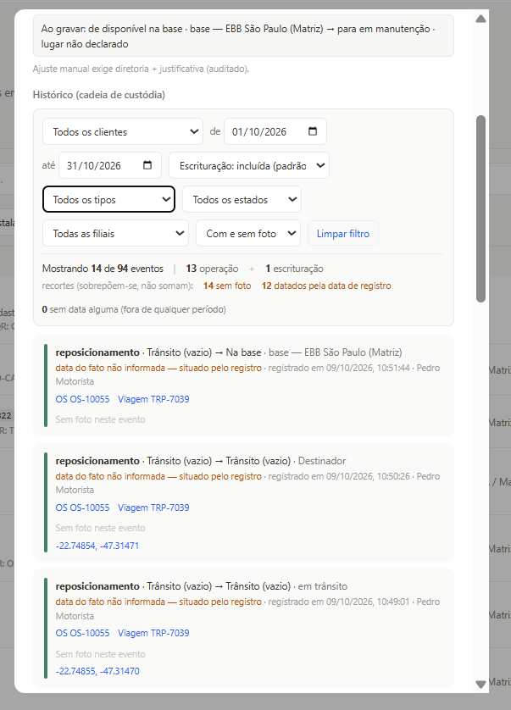The width and height of the screenshot is (511, 710).
Task: Click '0 sem data alguma' text
Action: 134,309
